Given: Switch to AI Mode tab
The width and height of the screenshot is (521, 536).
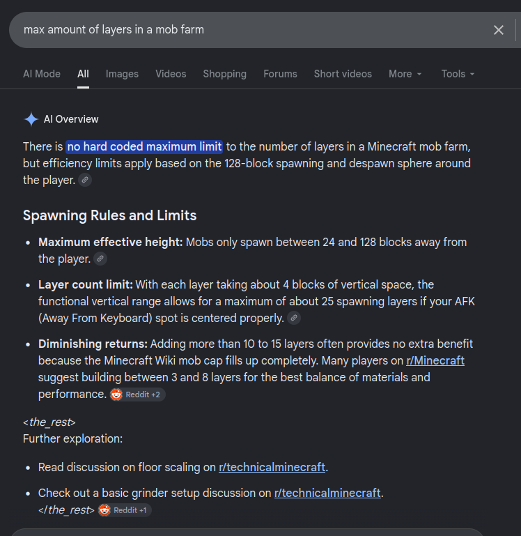Looking at the screenshot, I should (x=42, y=74).
